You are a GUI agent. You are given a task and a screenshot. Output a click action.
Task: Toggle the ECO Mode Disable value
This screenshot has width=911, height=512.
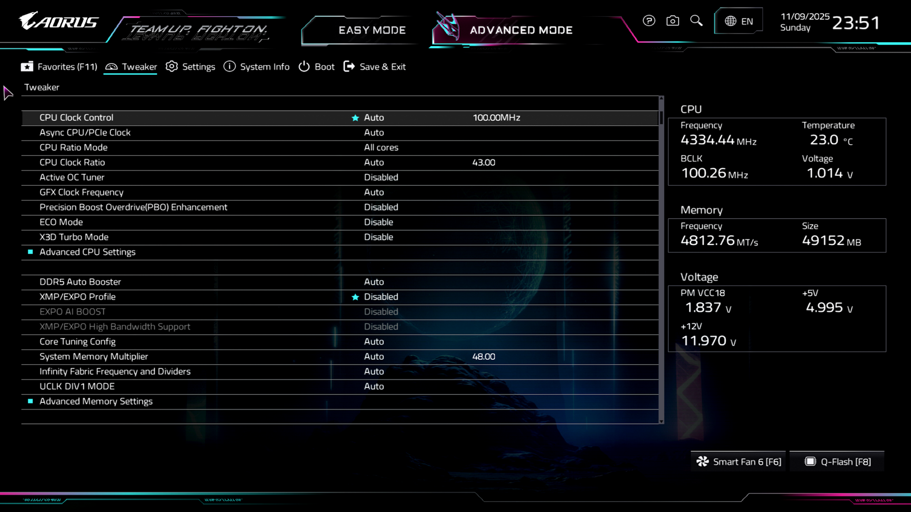pos(378,222)
